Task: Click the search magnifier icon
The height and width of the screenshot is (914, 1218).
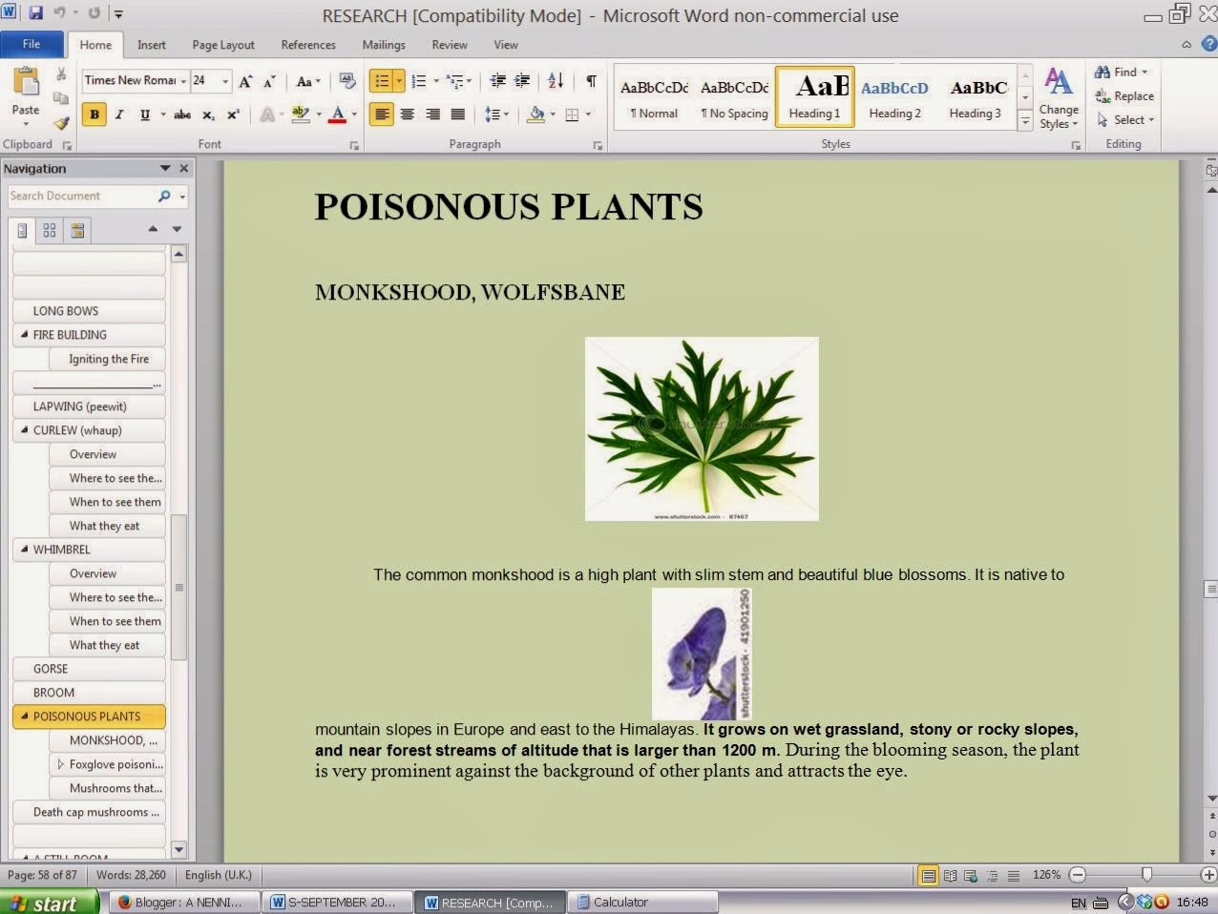Action: tap(164, 196)
